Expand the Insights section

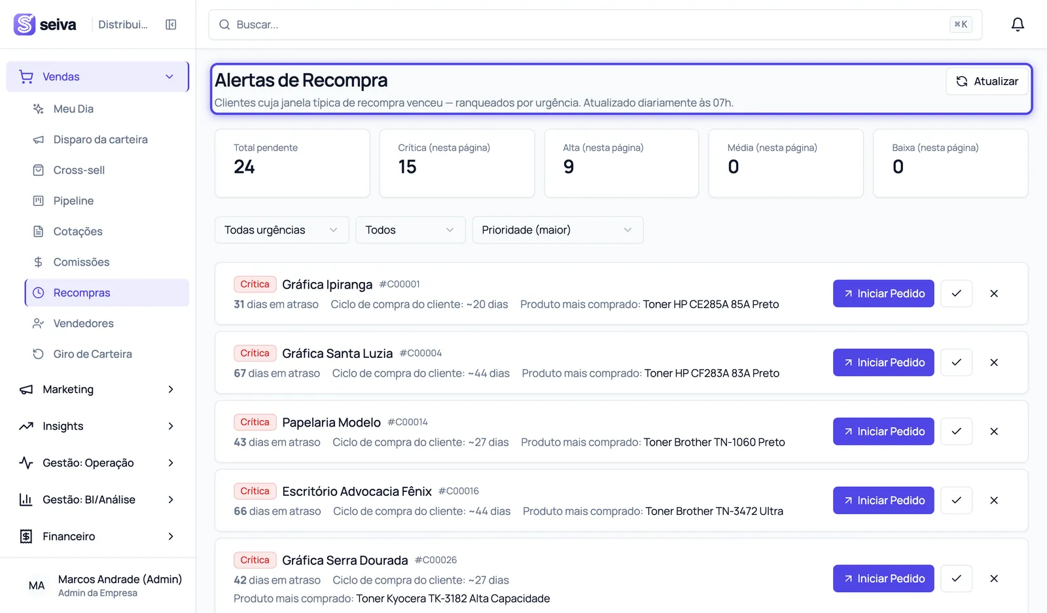pos(98,426)
